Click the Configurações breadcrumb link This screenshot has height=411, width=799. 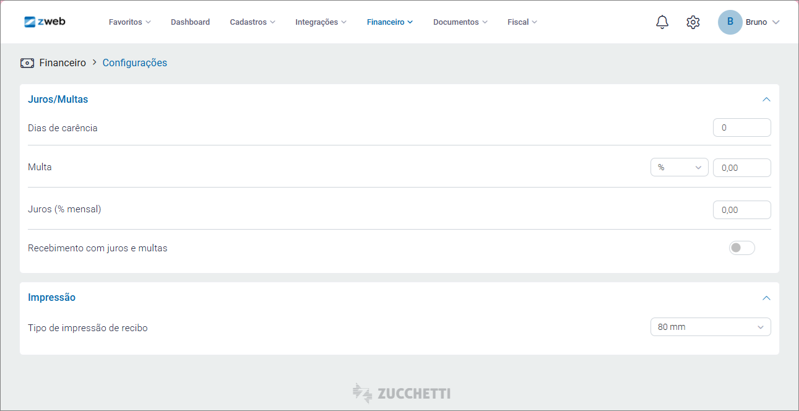point(134,63)
